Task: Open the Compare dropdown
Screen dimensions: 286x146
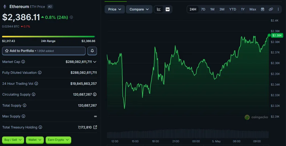Action: click(x=139, y=9)
